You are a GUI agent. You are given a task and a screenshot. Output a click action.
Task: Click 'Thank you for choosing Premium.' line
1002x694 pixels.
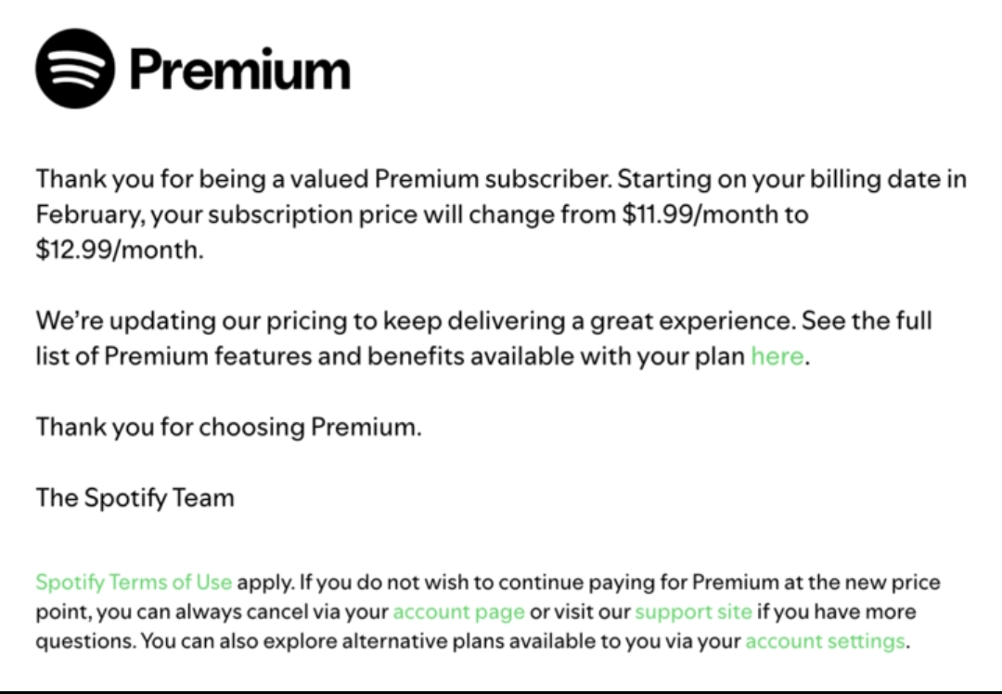[x=228, y=428]
